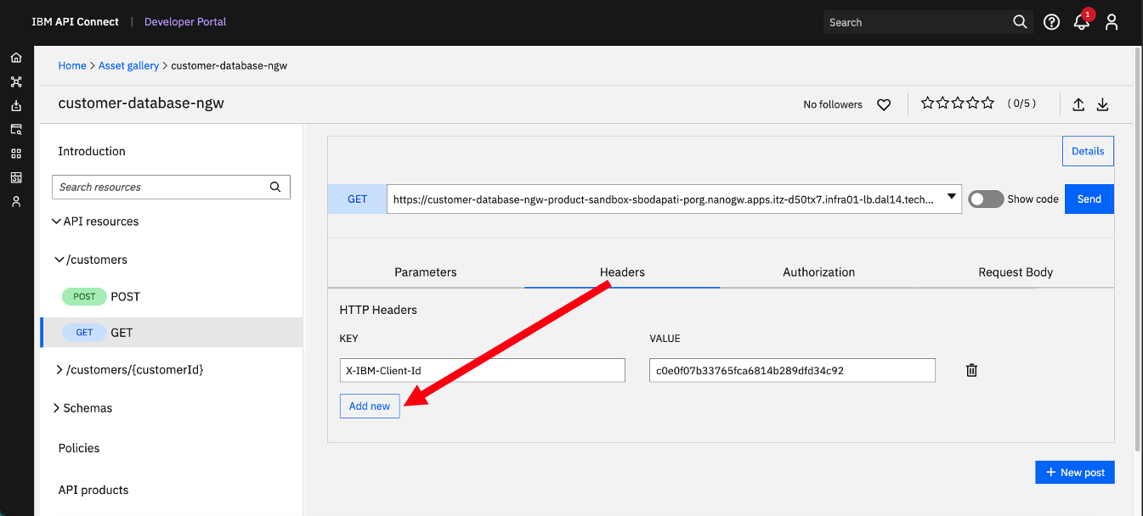
Task: Click the Details button
Action: pos(1088,151)
